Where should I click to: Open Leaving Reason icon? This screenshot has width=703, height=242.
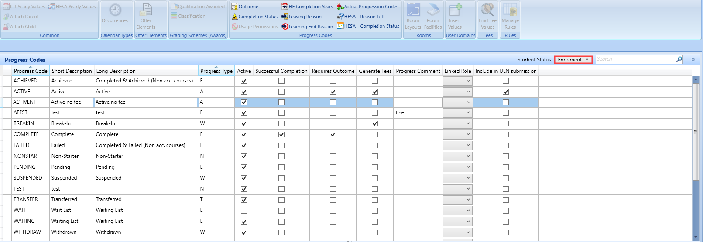pyautogui.click(x=285, y=17)
